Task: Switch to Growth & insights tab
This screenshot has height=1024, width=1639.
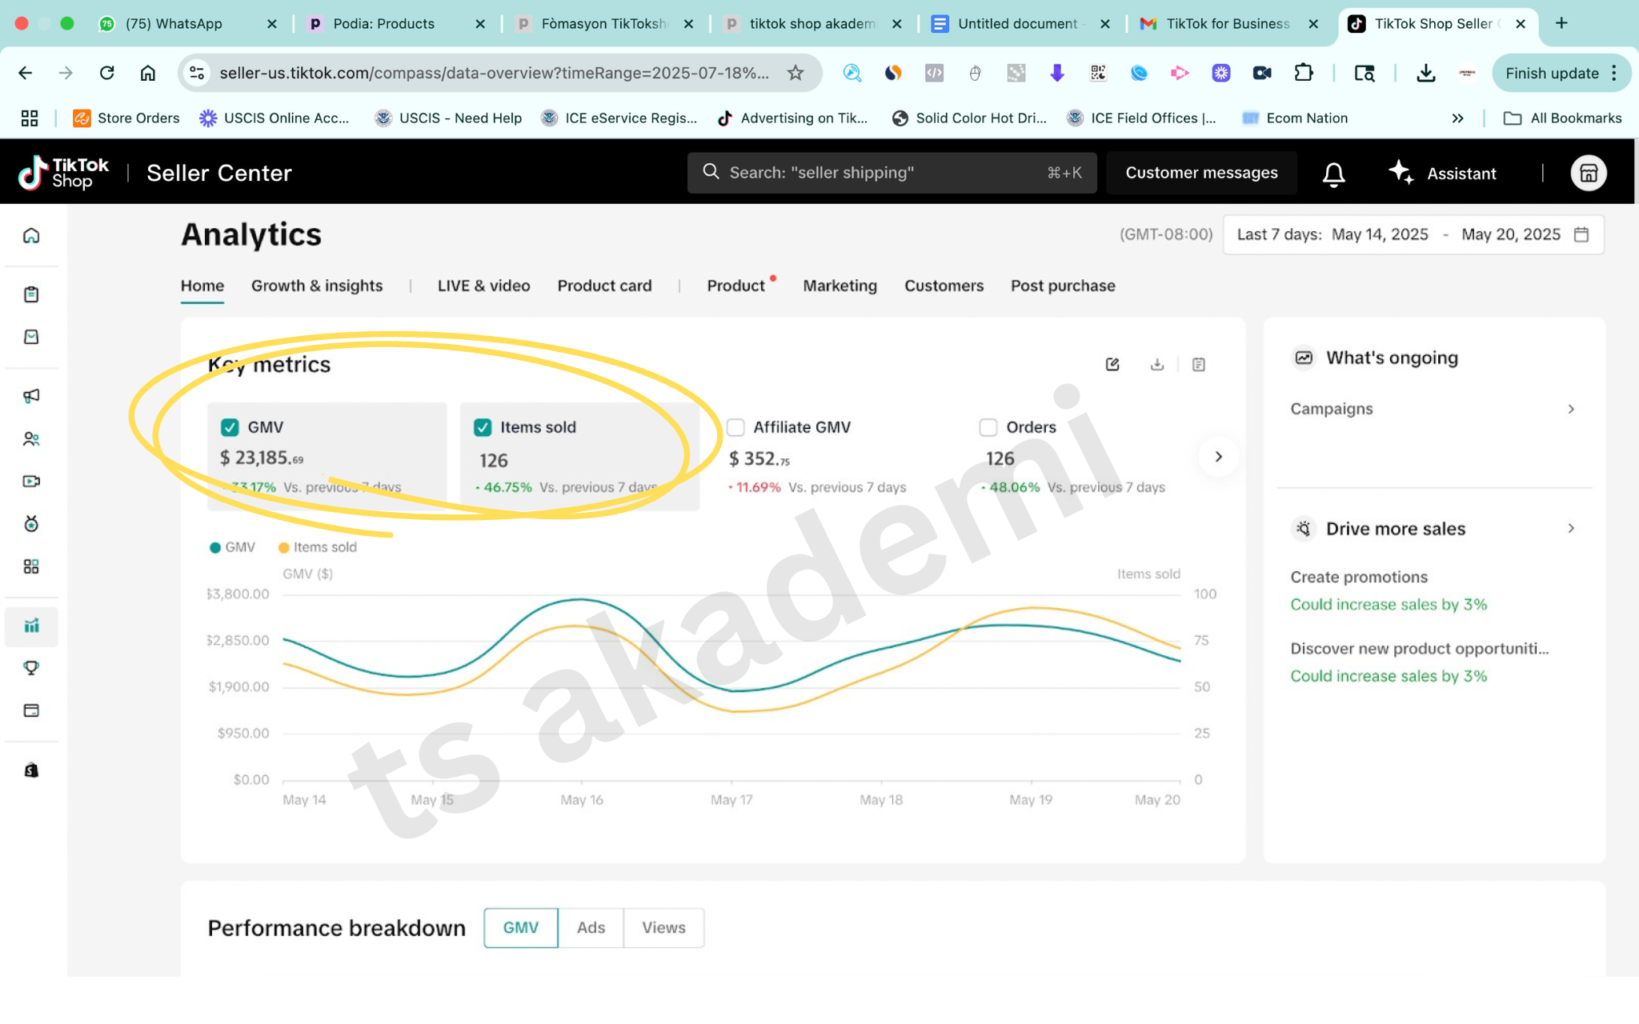Action: 317,286
